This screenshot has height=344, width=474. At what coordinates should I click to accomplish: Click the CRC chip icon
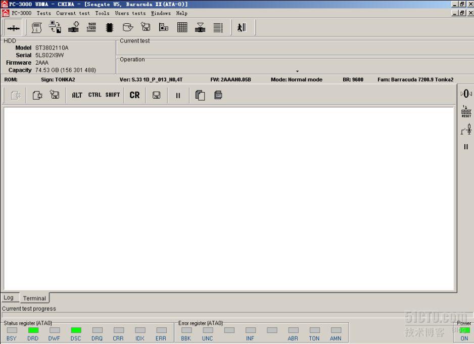218,95
